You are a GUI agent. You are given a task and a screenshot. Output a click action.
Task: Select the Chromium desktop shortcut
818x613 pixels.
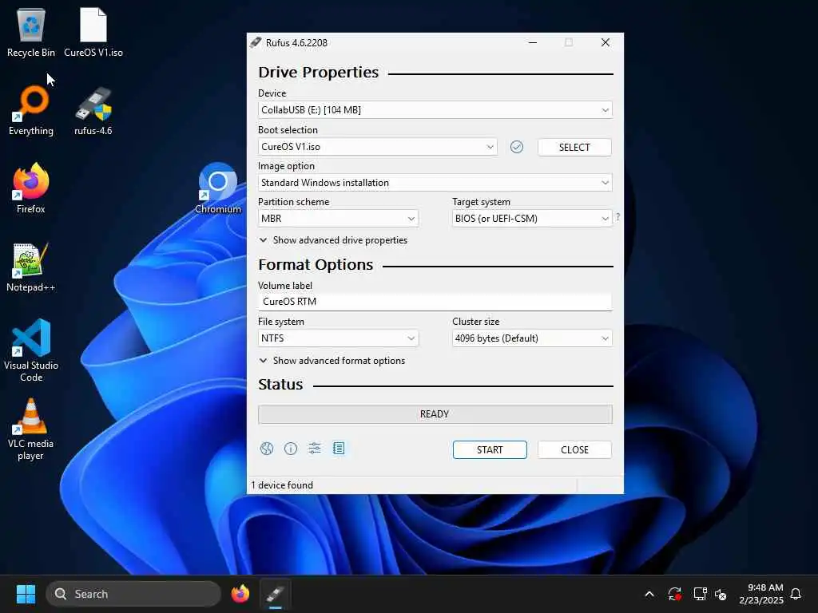[218, 188]
